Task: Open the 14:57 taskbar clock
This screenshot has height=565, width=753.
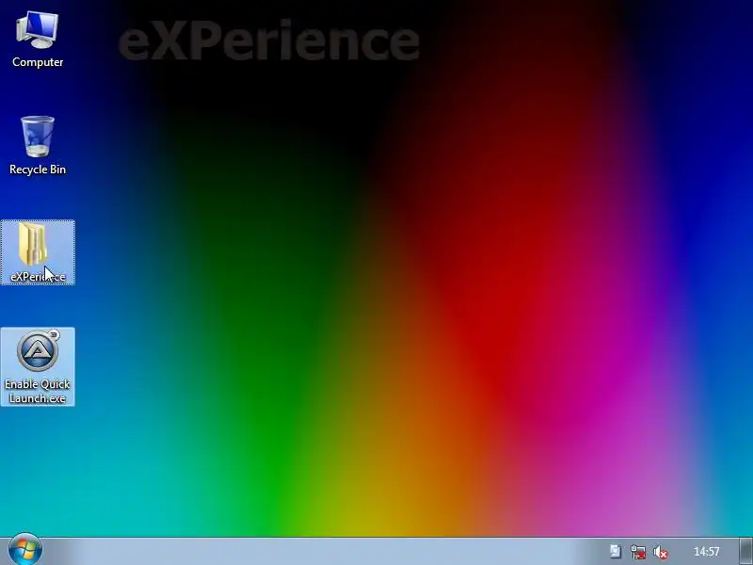Action: tap(707, 552)
